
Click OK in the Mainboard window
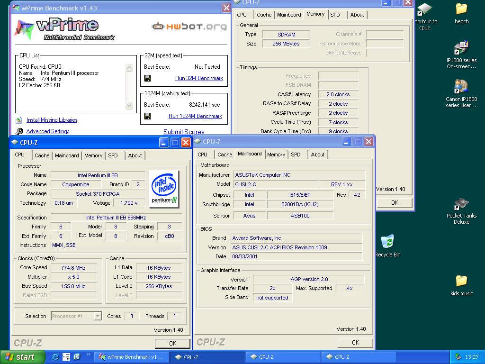355,342
